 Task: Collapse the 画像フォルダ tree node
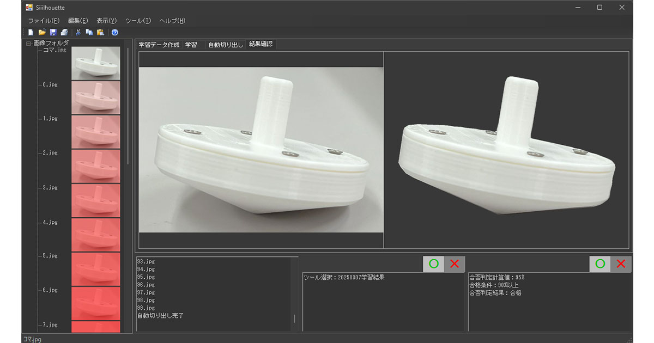click(28, 43)
